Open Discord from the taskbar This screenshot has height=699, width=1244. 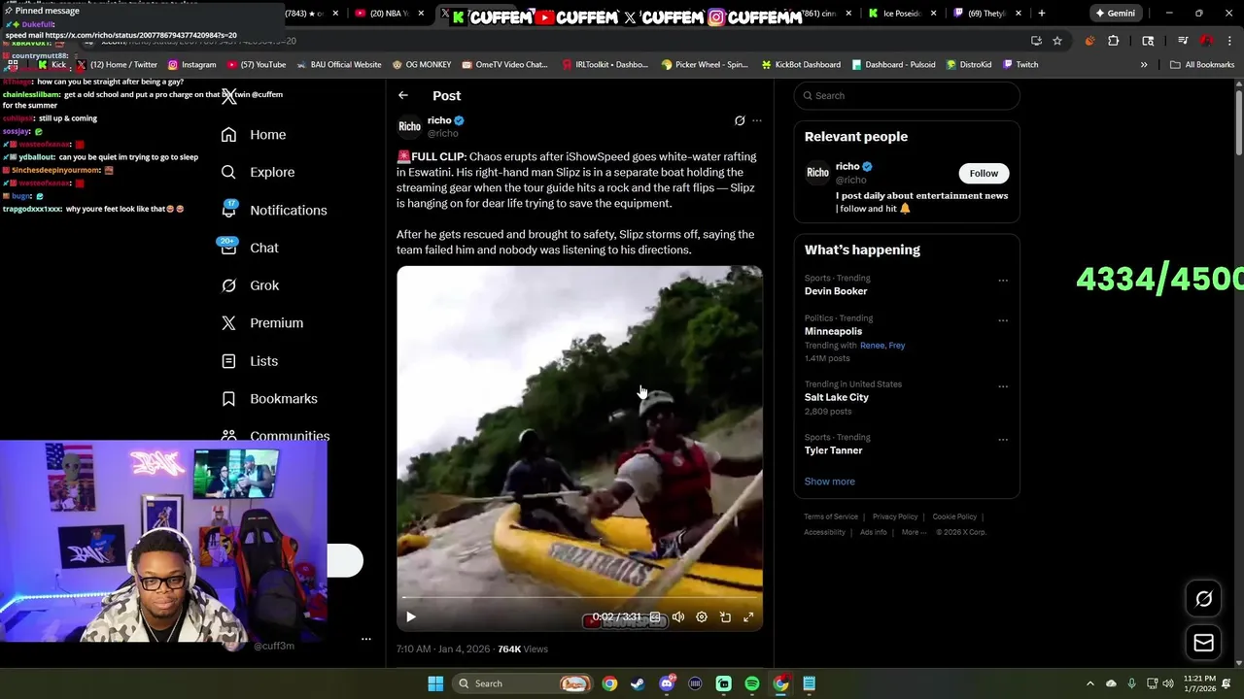pyautogui.click(x=667, y=683)
